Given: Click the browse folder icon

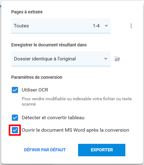Looking at the screenshot, I should click(117, 59).
